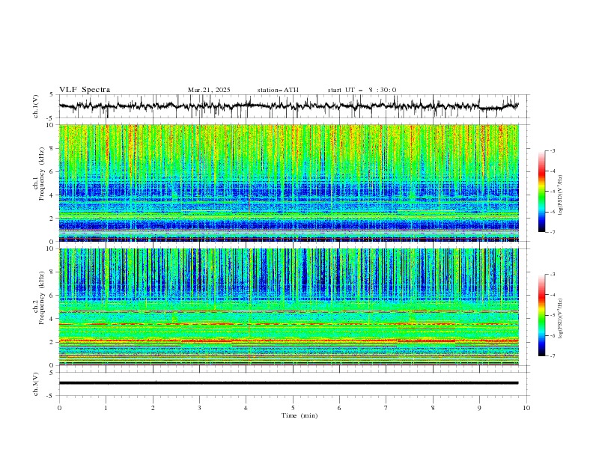Click the time axis tick label "8"
Viewport: 593px width, 458px height.
point(433,408)
